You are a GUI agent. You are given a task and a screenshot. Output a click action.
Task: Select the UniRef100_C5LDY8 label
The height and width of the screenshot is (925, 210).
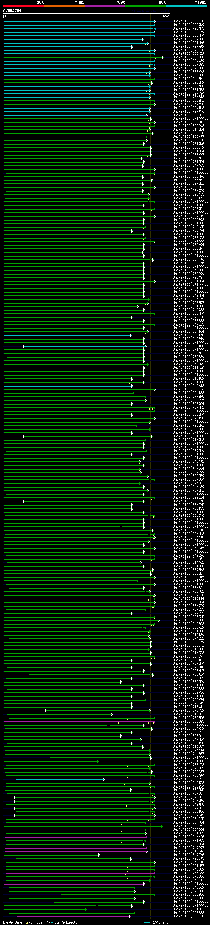point(188,515)
